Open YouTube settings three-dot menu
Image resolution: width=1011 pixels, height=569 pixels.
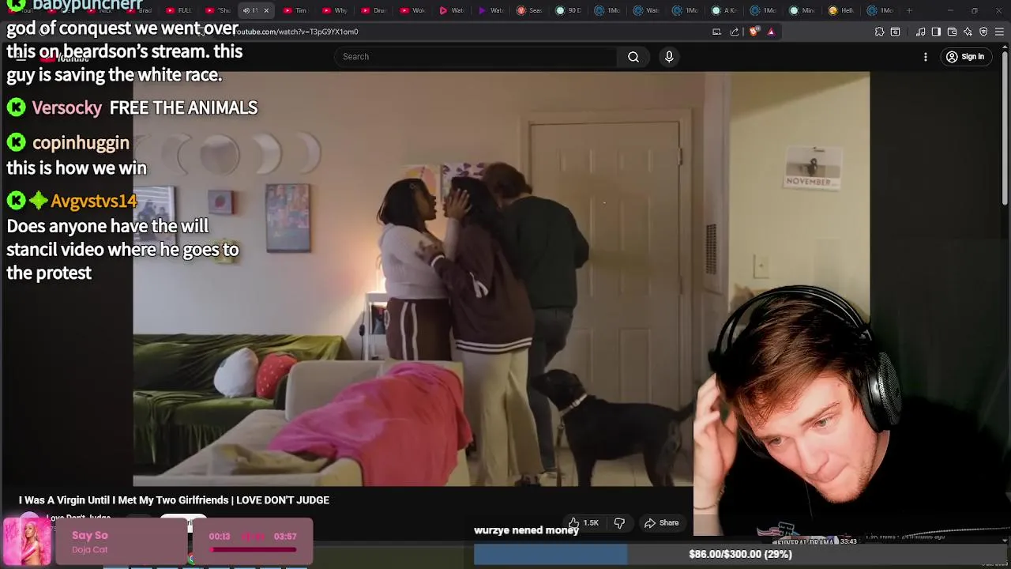pyautogui.click(x=926, y=57)
